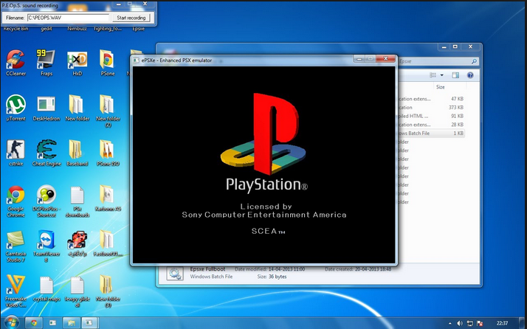The image size is (527, 329).
Task: Open the PSx downloads text file
Action: pos(77,201)
